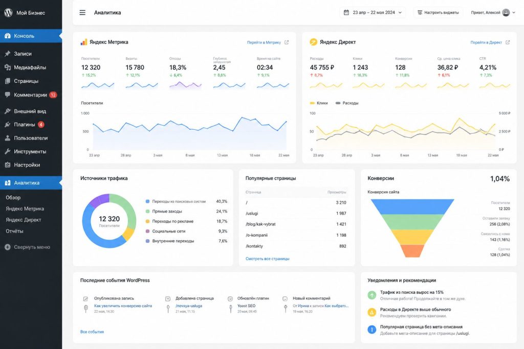Collapse sidebar with Свернуть меню

[x=28, y=247]
